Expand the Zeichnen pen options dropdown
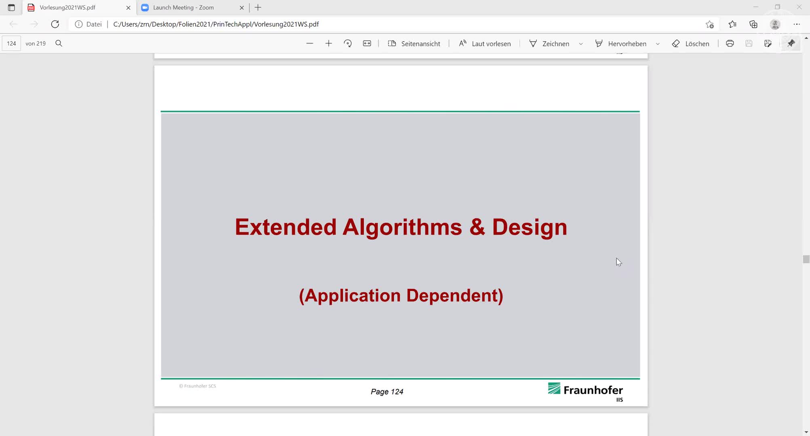Image resolution: width=810 pixels, height=436 pixels. pos(581,44)
